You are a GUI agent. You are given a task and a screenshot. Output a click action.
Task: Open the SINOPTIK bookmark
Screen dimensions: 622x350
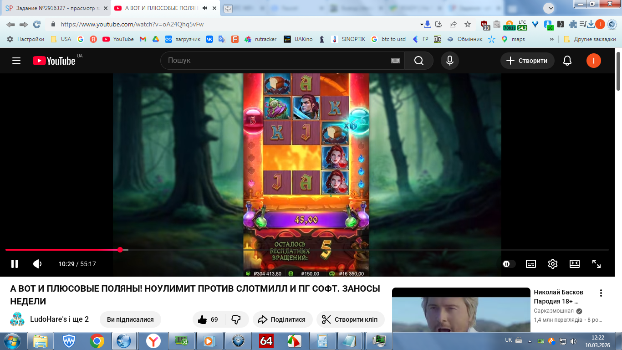[x=348, y=39]
